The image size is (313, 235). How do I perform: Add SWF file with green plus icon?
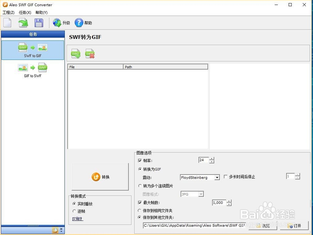pos(76,54)
